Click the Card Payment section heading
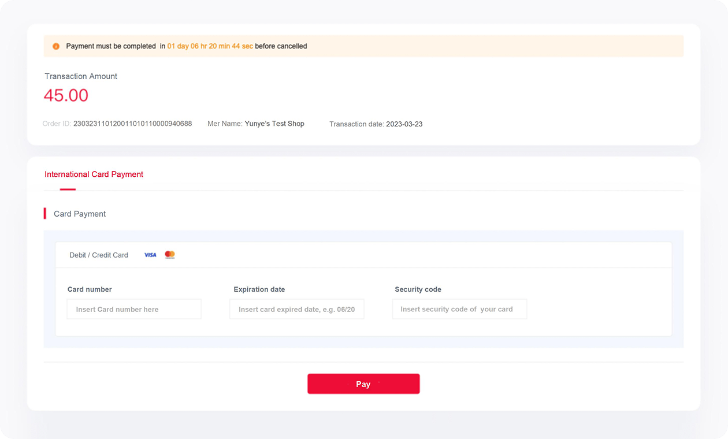Screen dimensions: 728x439 coord(80,214)
